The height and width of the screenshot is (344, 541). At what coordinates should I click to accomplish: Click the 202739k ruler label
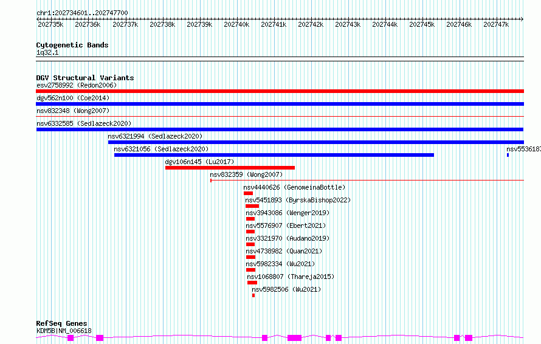point(199,24)
